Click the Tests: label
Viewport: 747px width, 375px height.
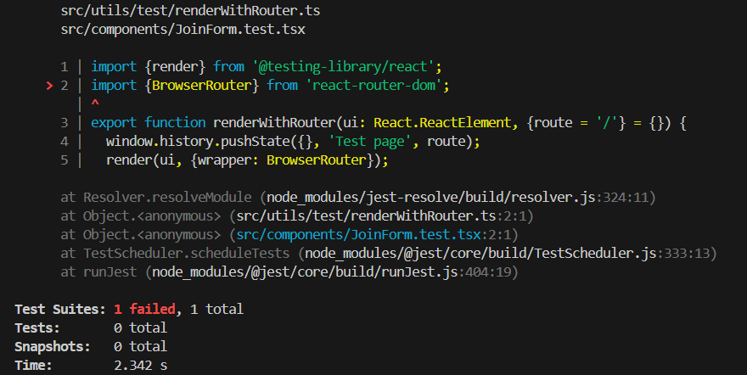37,327
